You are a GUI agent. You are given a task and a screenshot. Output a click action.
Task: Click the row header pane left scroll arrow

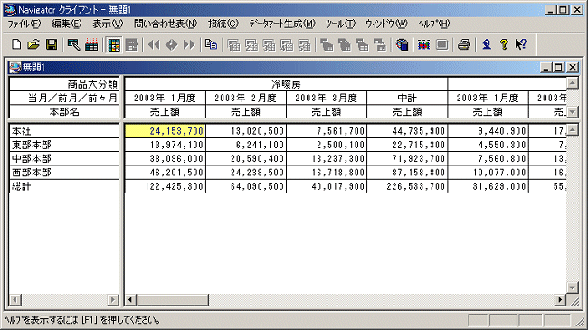tap(15, 299)
